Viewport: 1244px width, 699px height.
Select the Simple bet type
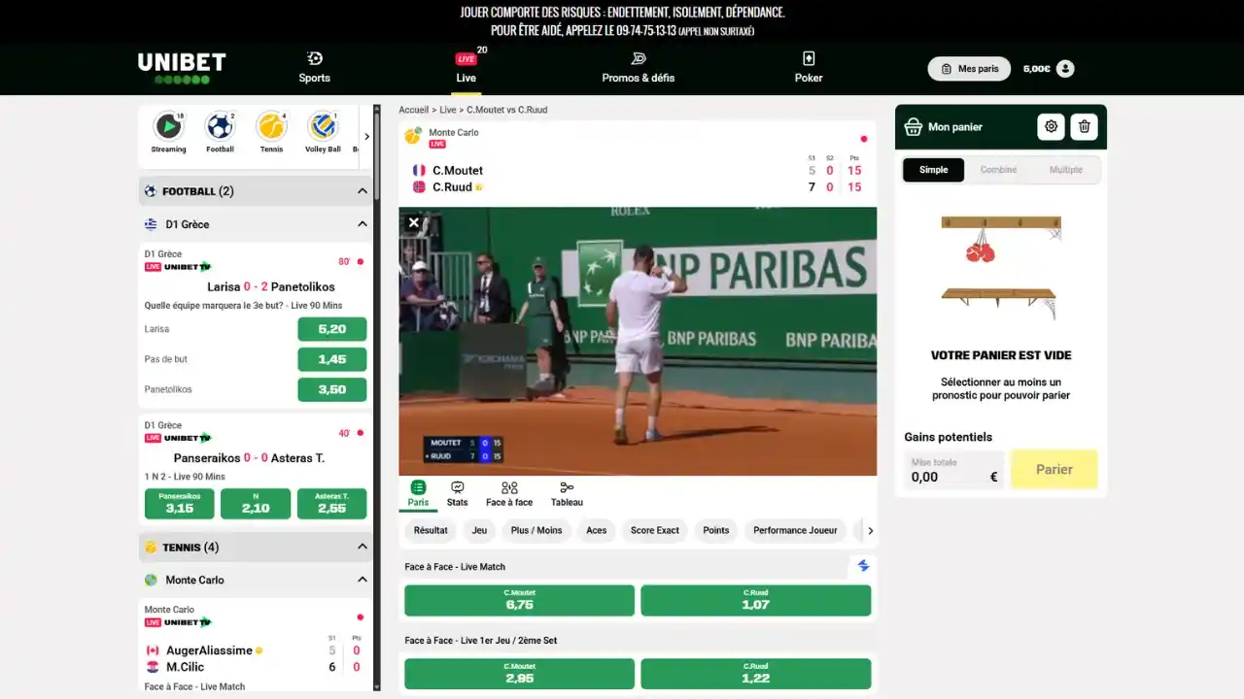click(933, 170)
